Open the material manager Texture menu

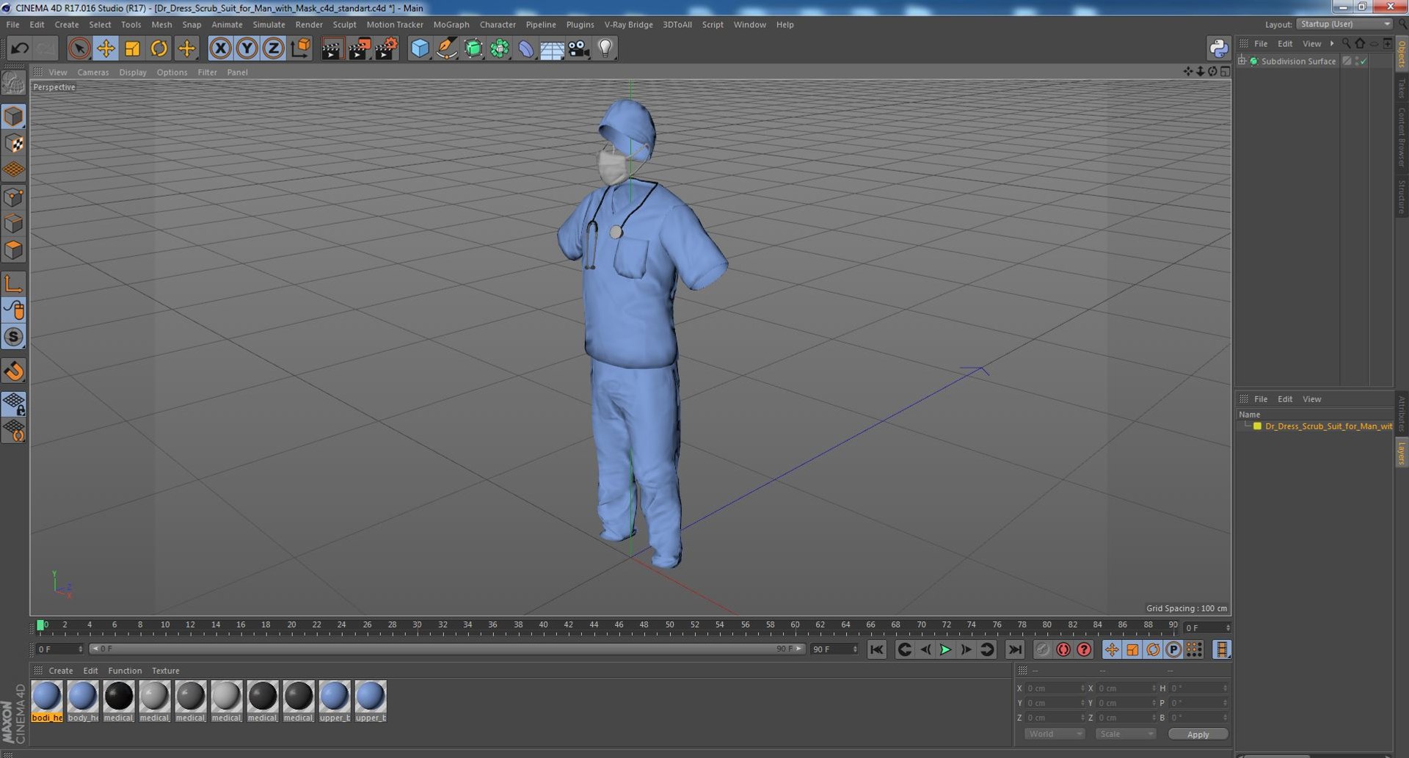pos(165,671)
